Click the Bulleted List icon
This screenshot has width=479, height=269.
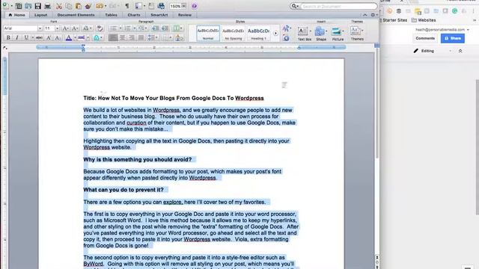click(x=113, y=28)
